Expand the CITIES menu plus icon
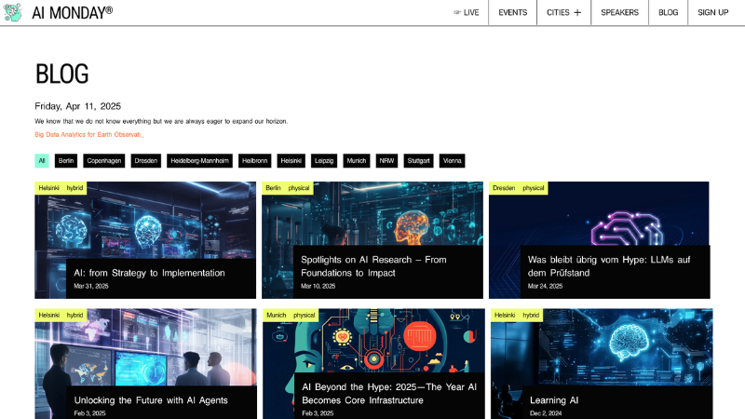The height and width of the screenshot is (419, 745). click(577, 13)
